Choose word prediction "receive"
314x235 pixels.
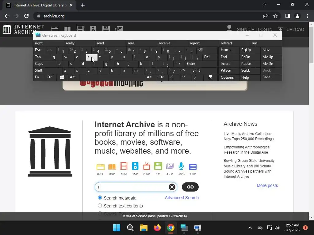coord(173,43)
